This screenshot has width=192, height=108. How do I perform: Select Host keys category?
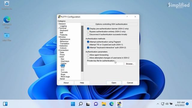[65, 61]
